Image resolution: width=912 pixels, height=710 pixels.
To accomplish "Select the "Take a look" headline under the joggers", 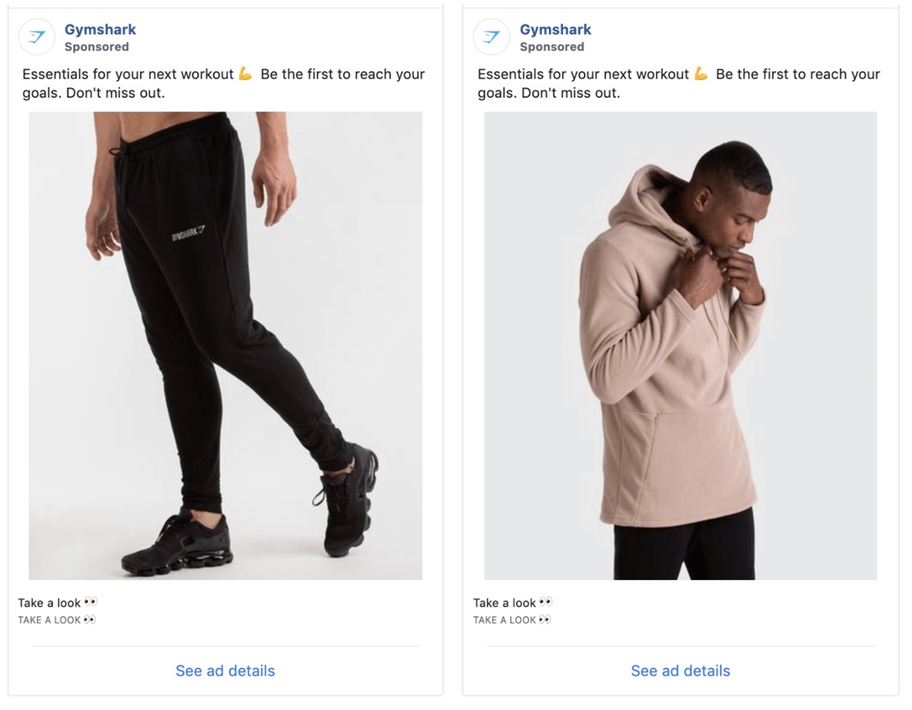I will pos(49,603).
